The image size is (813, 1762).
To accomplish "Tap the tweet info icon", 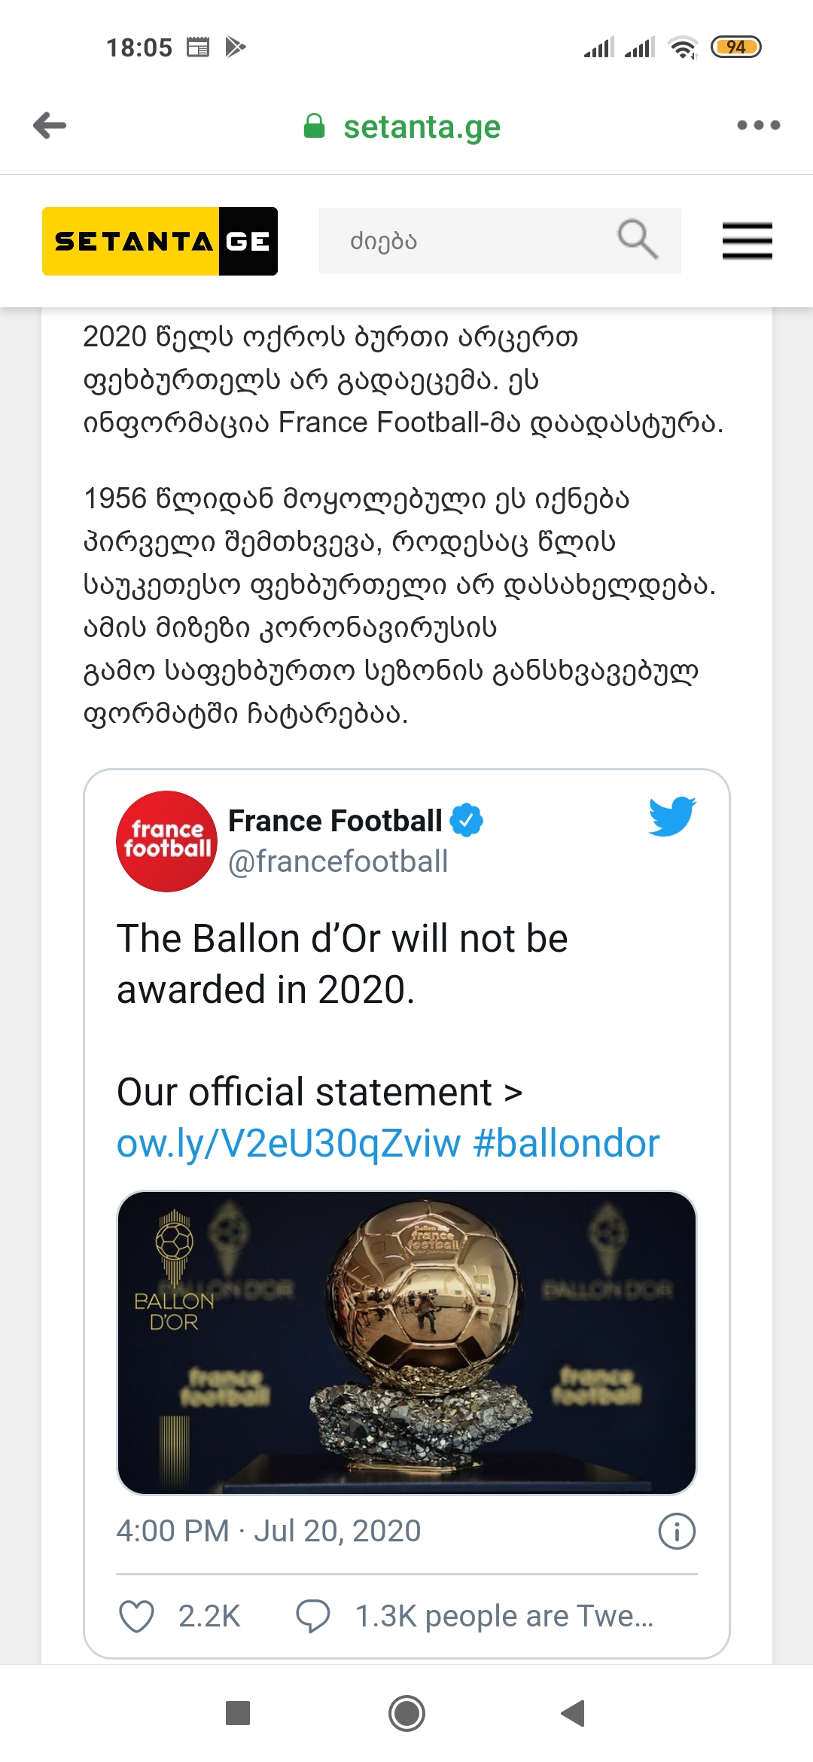I will point(677,1532).
